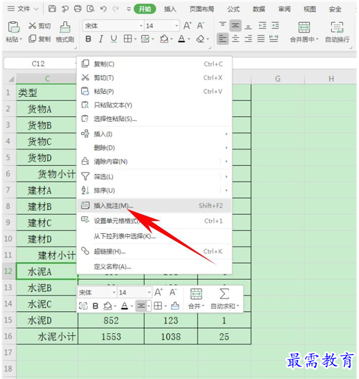Choose Format Cells (设置单元格格式)

(154, 221)
